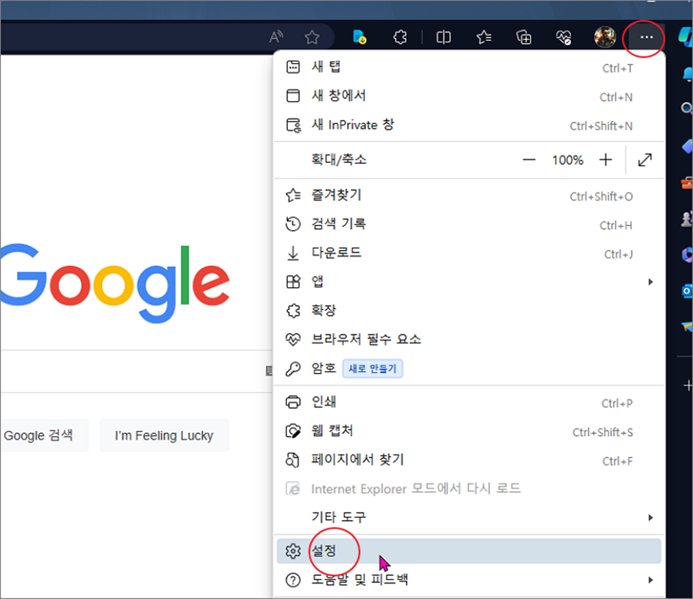Open the sidebar Outlook icon
The height and width of the screenshot is (599, 693).
(687, 290)
